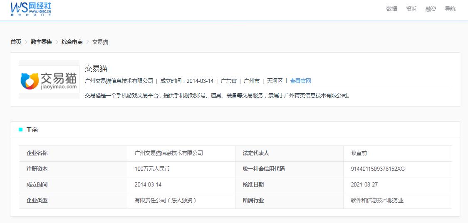Click the 网经社 site logo
This screenshot has height=223, width=468.
pyautogui.click(x=31, y=9)
